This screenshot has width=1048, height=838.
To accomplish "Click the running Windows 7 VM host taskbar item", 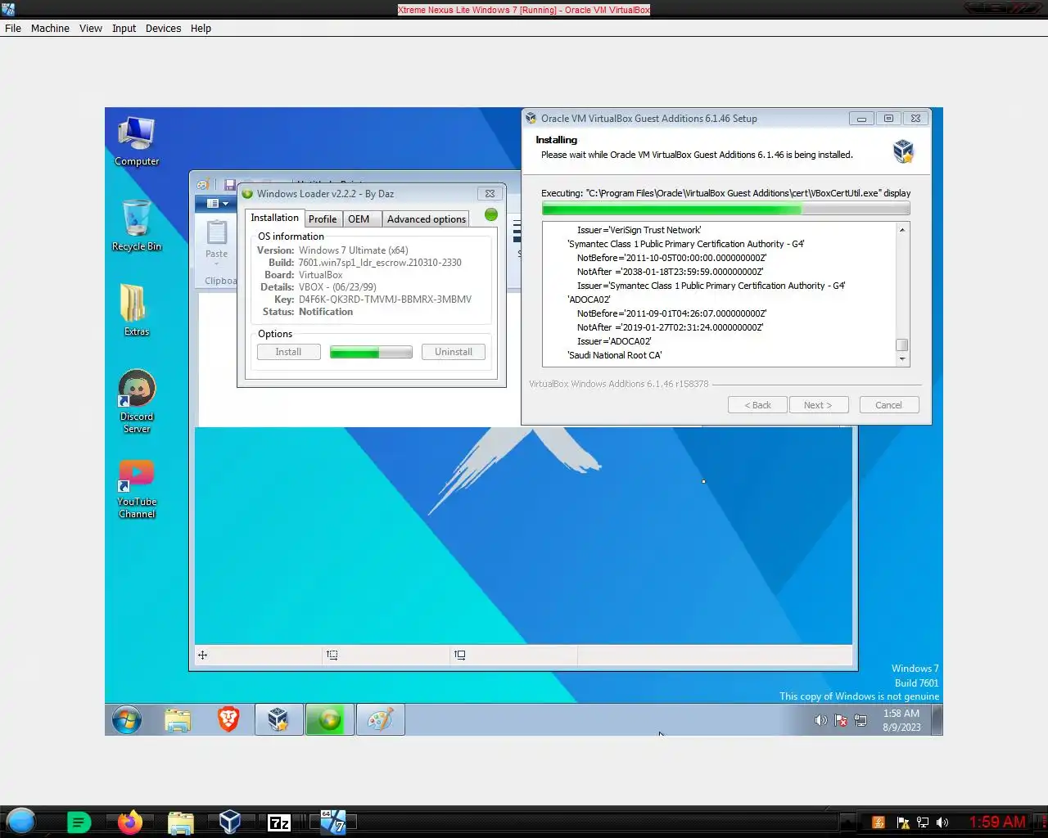I will [332, 822].
